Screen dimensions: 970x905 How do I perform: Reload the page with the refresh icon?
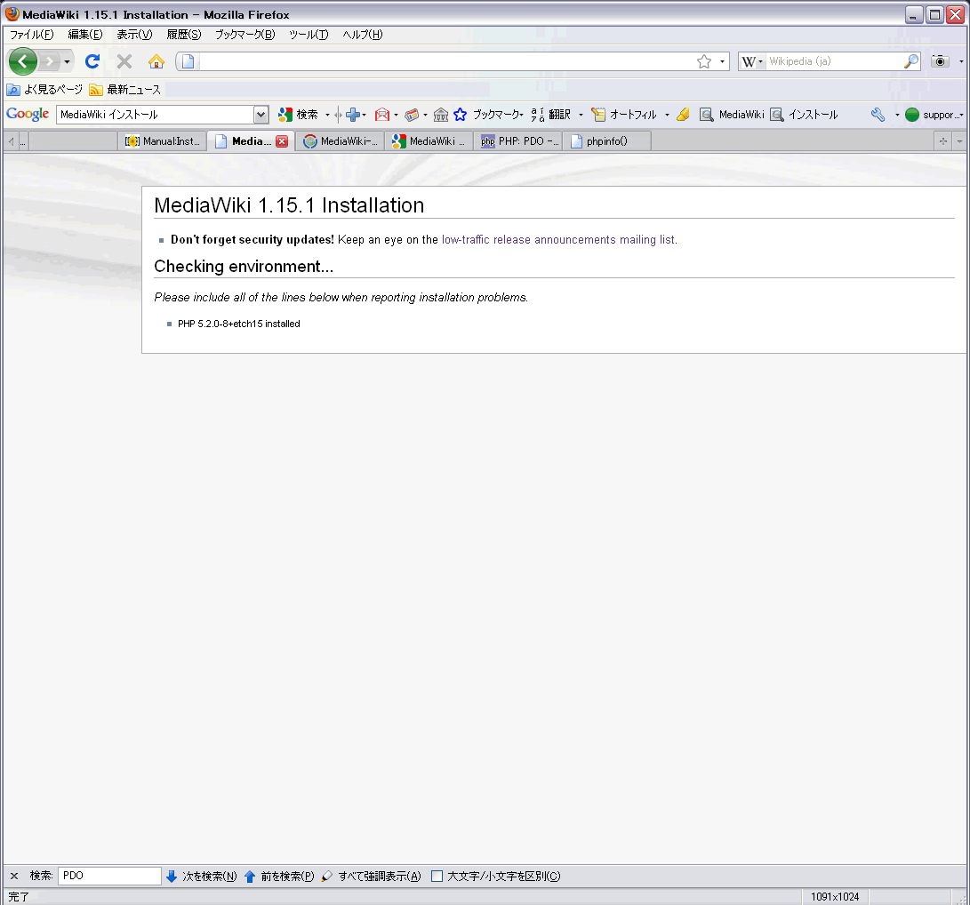tap(92, 61)
